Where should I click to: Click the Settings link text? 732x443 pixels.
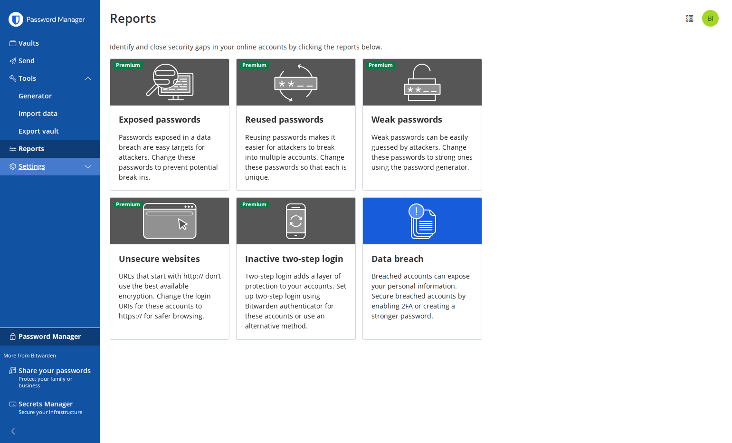click(32, 166)
